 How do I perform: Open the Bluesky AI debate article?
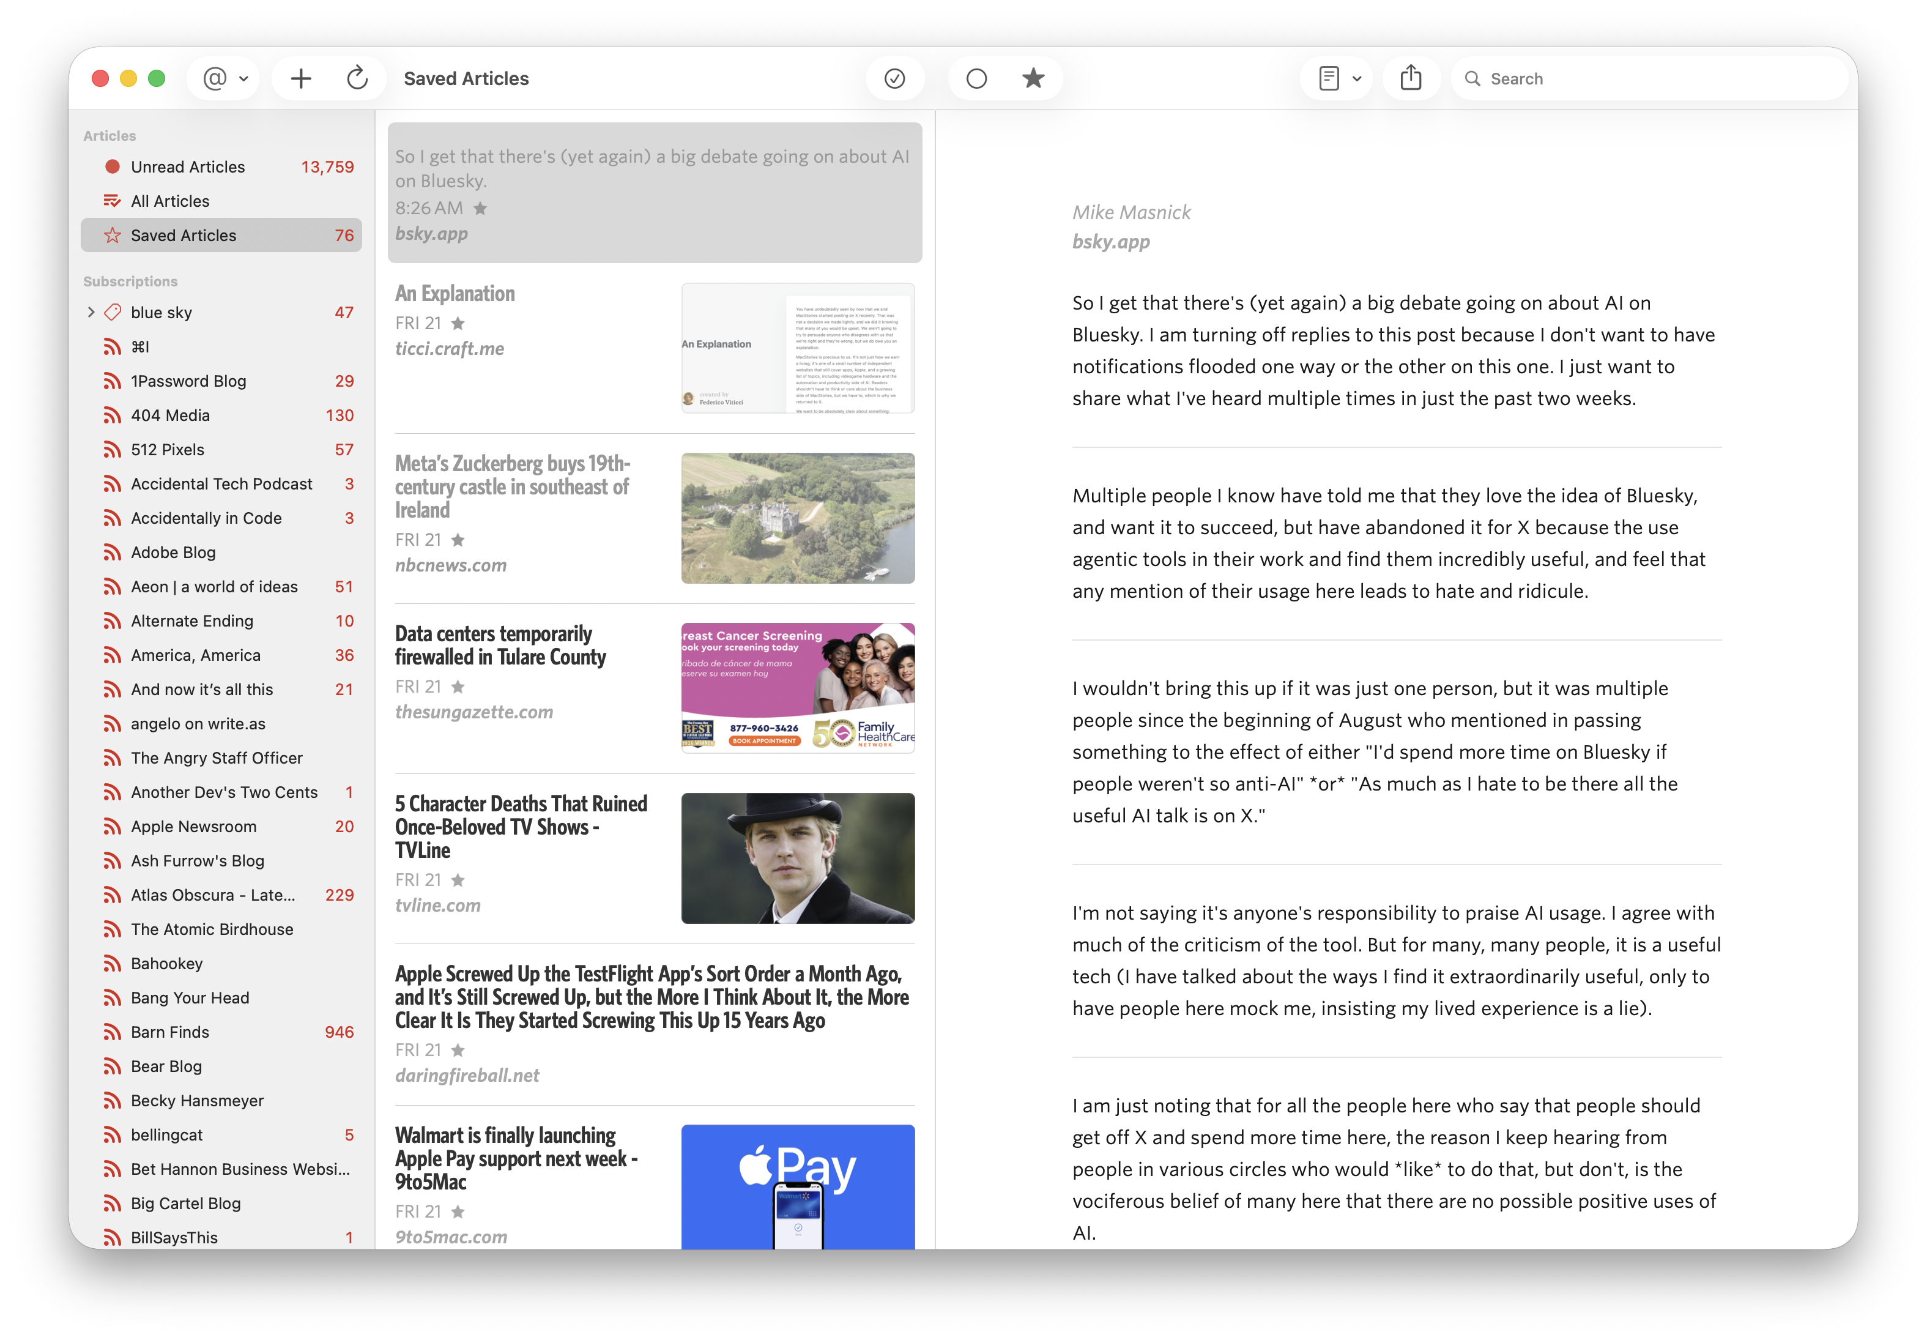click(655, 193)
